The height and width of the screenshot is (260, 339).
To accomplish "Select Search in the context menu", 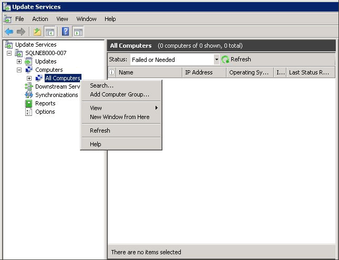I will coord(101,85).
